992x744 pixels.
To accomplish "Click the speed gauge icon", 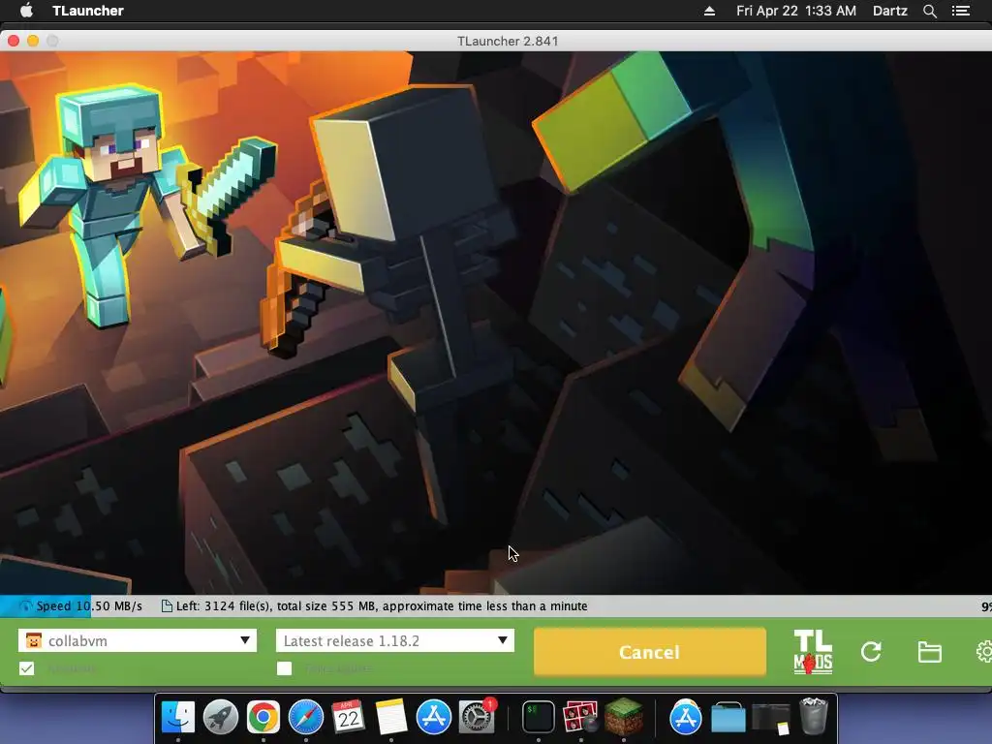I will pos(25,606).
